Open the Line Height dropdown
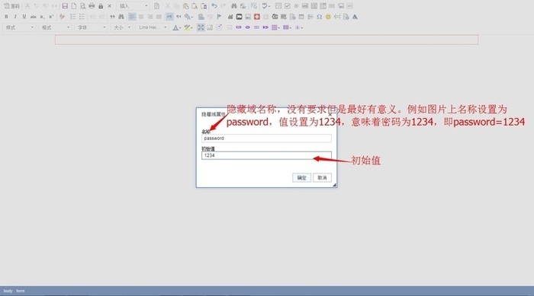This screenshot has width=534, height=296. [152, 27]
